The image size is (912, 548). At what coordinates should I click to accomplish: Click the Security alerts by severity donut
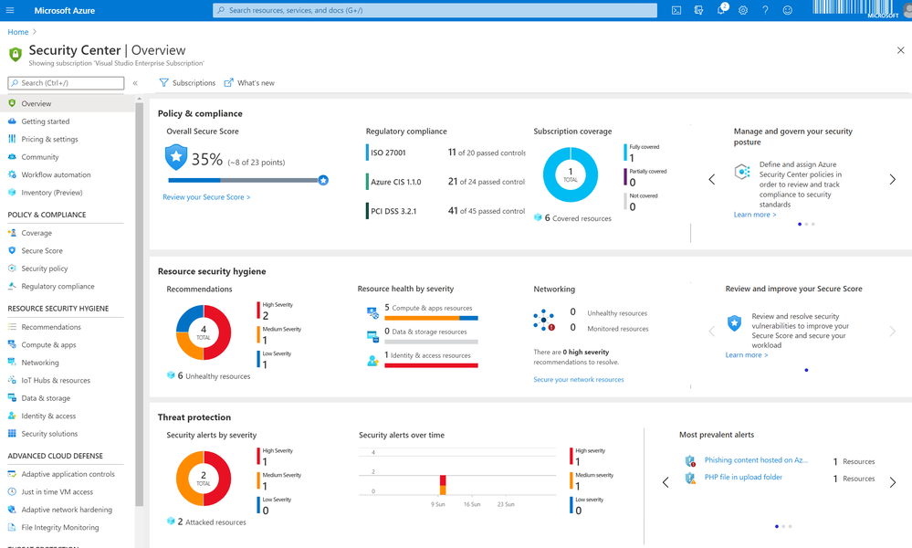[204, 479]
